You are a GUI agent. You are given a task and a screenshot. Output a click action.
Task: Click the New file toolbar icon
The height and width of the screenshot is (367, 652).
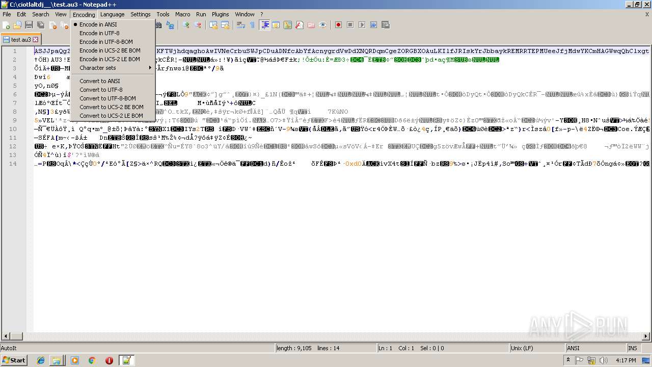[7, 25]
